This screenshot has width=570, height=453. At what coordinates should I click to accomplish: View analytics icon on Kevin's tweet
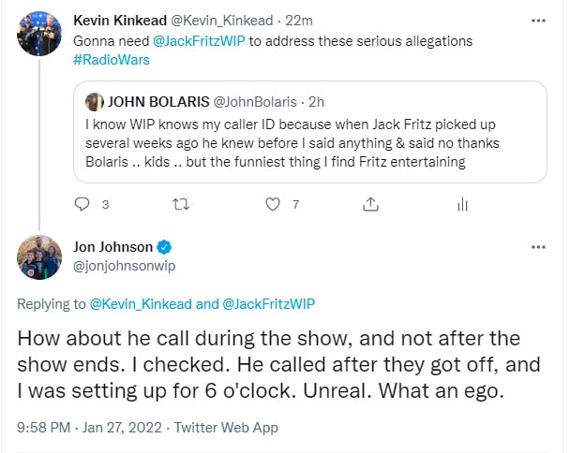(x=461, y=204)
